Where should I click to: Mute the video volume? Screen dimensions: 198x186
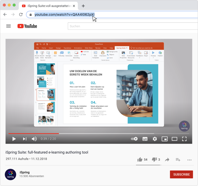pos(34,139)
